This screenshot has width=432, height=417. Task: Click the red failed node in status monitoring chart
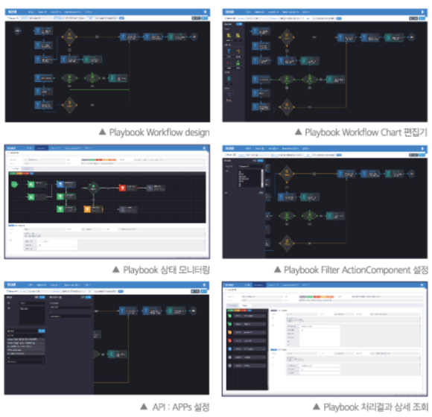coord(123,188)
